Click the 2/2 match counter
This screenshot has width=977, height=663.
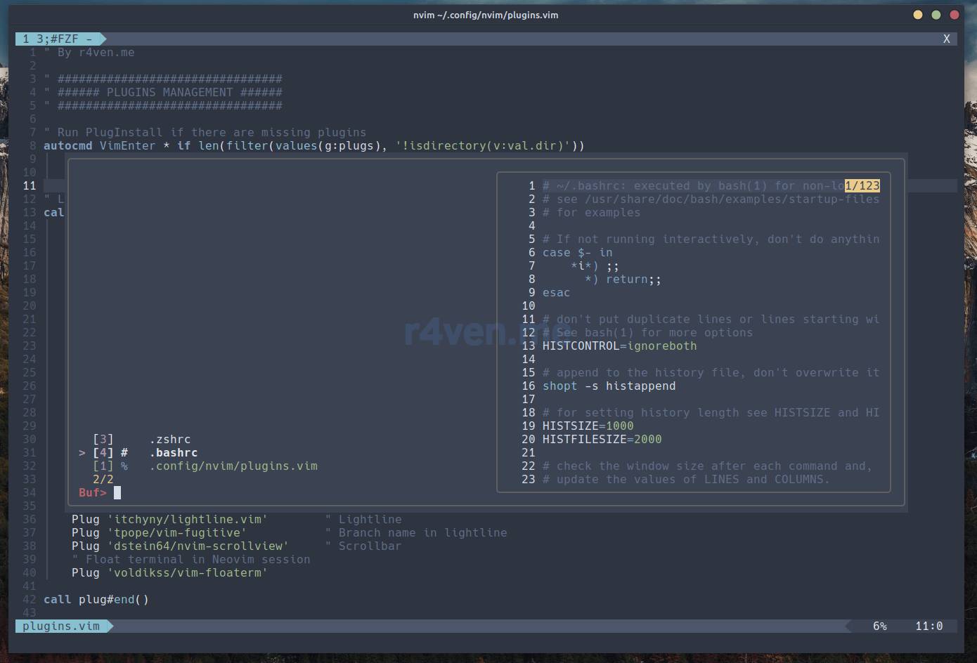[x=103, y=480]
